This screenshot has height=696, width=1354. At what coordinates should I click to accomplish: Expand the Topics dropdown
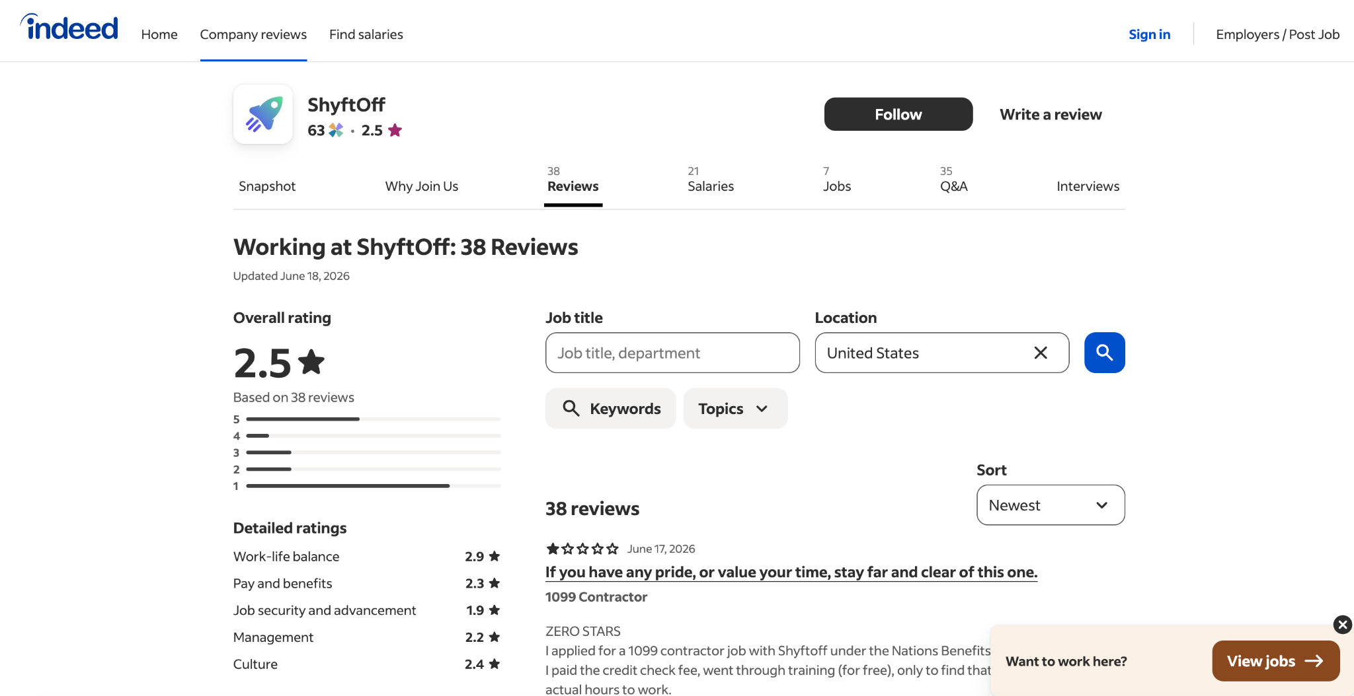click(735, 408)
